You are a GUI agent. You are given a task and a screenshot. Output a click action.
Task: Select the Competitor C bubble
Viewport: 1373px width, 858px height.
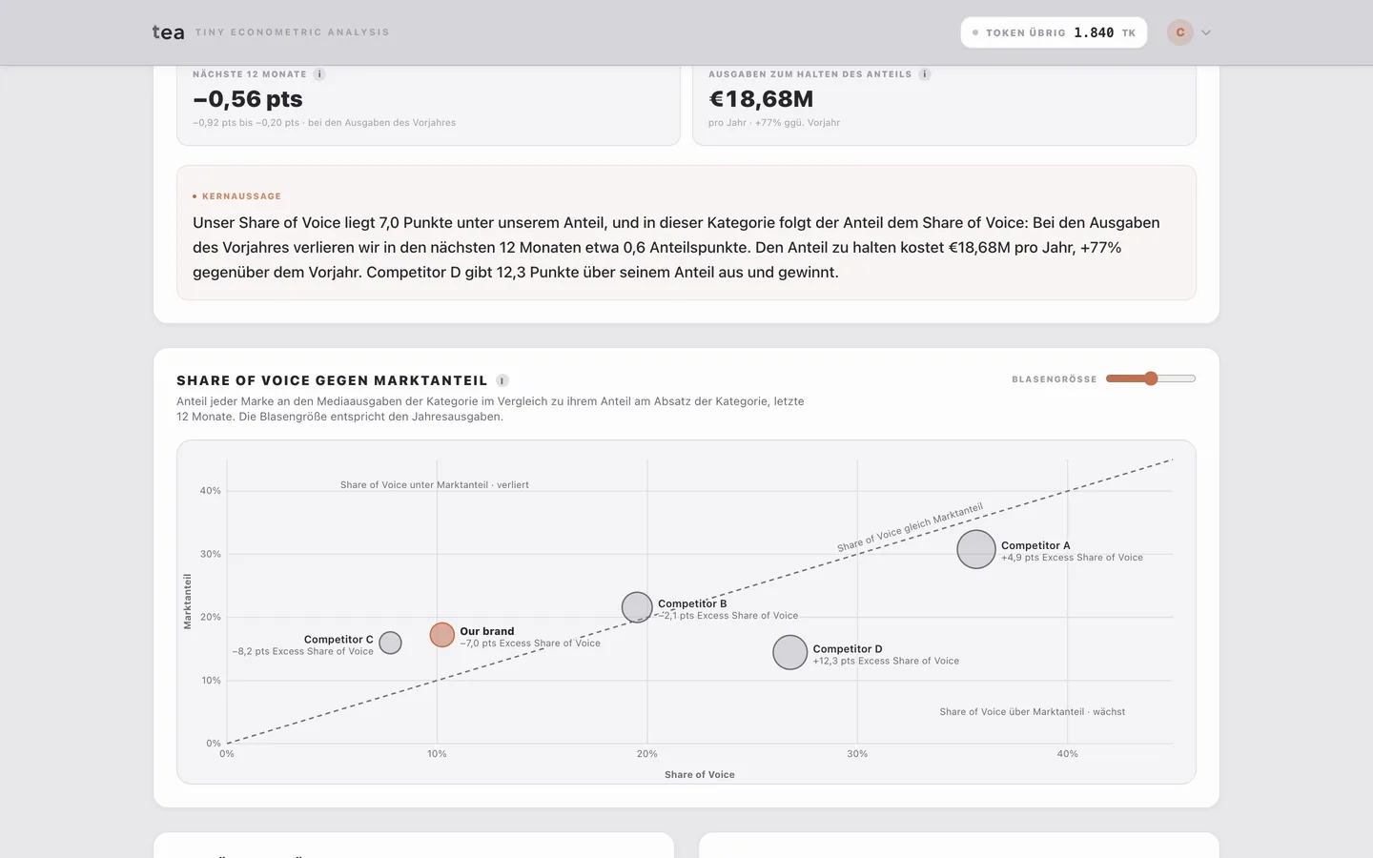point(390,643)
